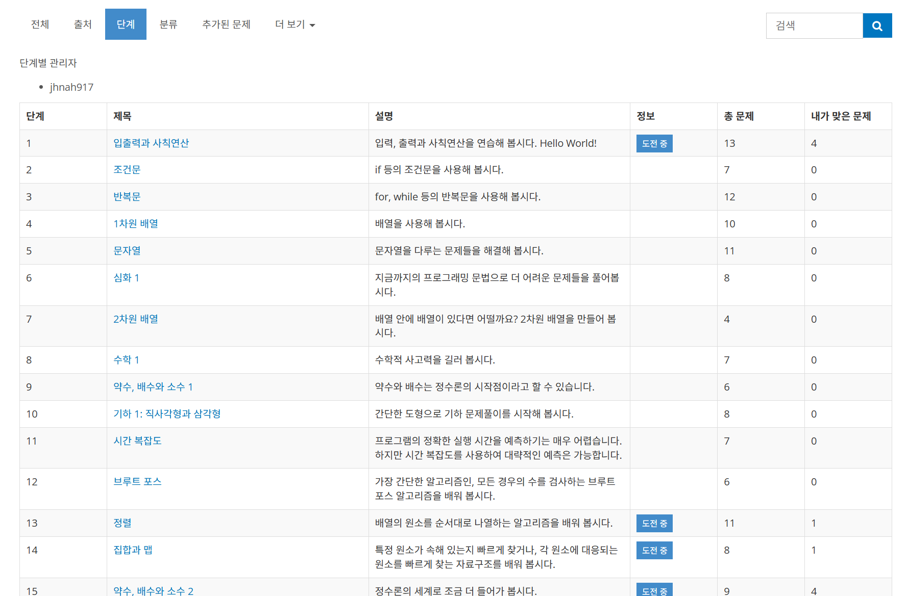Image resolution: width=907 pixels, height=596 pixels.
Task: Click the search magnifier icon
Action: pos(877,25)
